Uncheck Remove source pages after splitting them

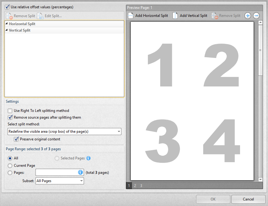coord(10,117)
